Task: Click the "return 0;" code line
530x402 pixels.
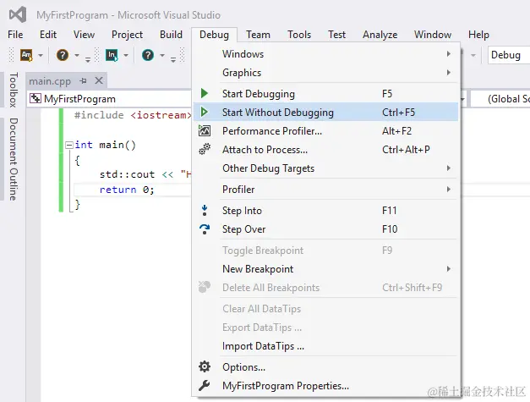Action: [127, 190]
